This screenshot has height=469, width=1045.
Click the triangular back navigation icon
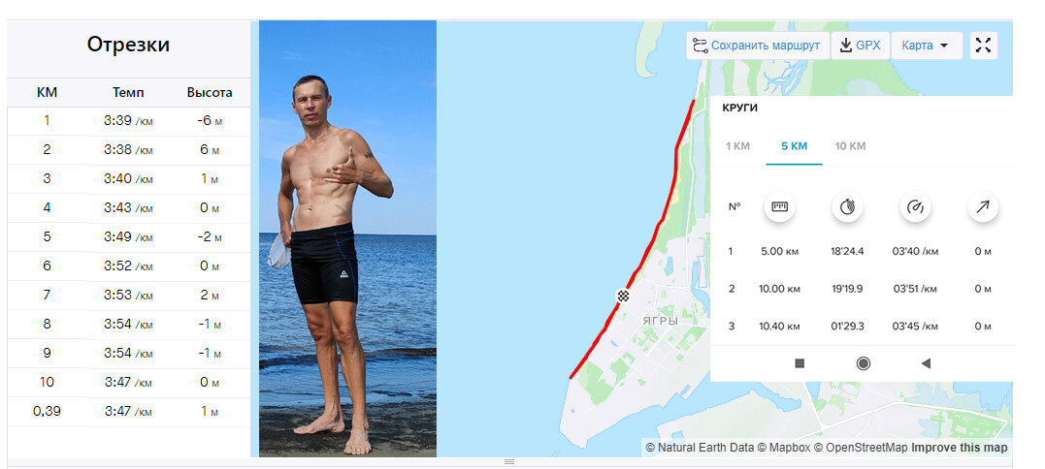coord(925,363)
